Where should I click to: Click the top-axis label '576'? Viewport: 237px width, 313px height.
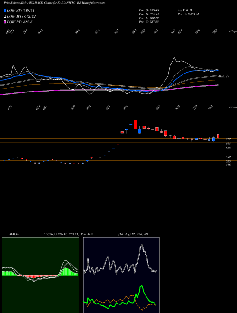[97, 32]
